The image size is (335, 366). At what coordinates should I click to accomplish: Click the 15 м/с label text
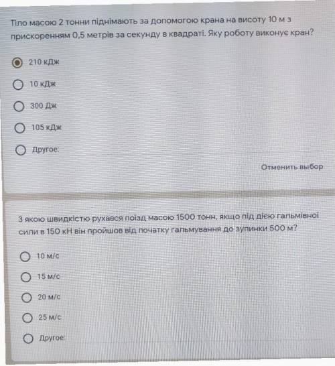coord(48,276)
